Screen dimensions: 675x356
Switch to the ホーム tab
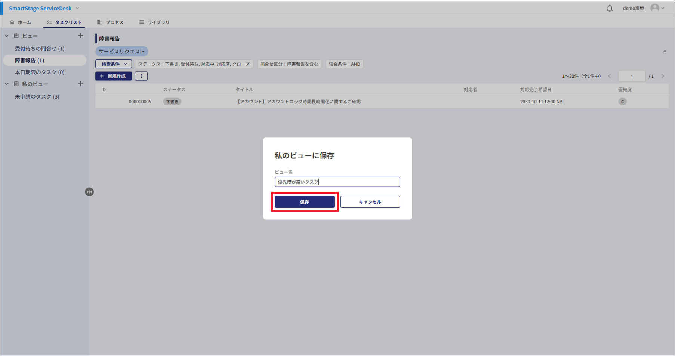(21, 22)
